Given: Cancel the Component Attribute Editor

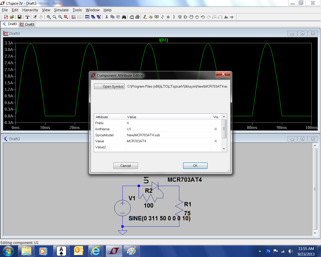Looking at the screenshot, I should coord(126,166).
